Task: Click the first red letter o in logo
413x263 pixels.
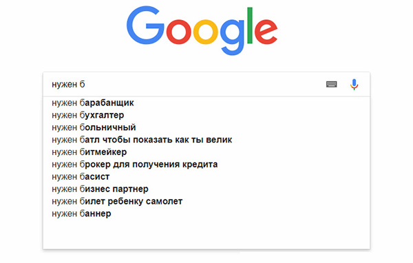Action: (178, 31)
